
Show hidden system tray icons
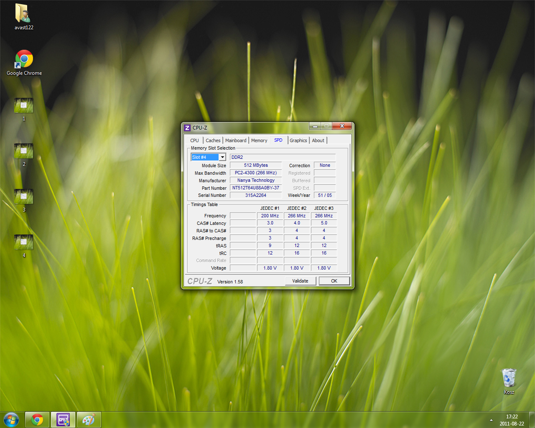491,420
